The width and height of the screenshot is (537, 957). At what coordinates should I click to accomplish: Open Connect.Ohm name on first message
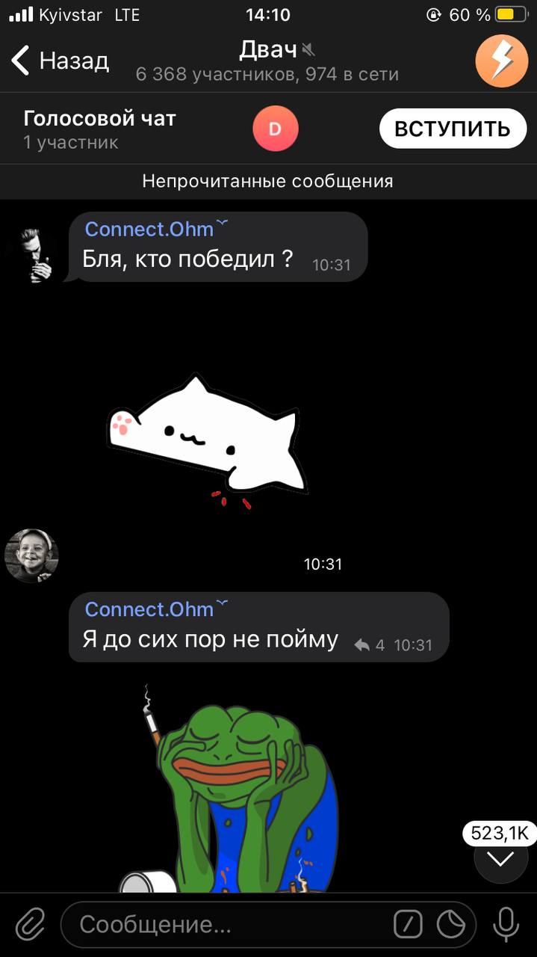point(149,229)
